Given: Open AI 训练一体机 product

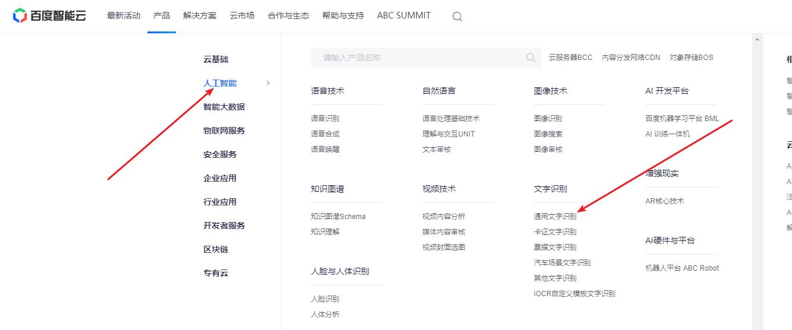Looking at the screenshot, I should pyautogui.click(x=668, y=134).
